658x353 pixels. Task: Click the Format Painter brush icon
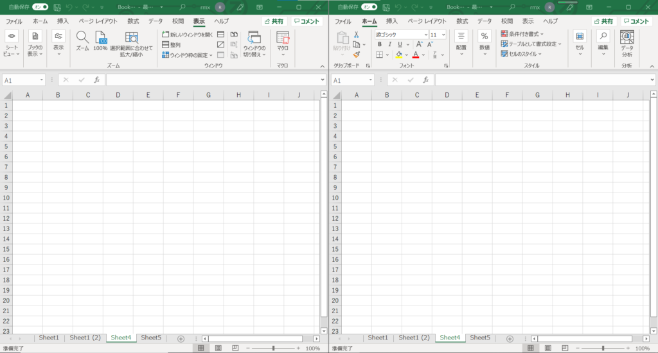356,55
